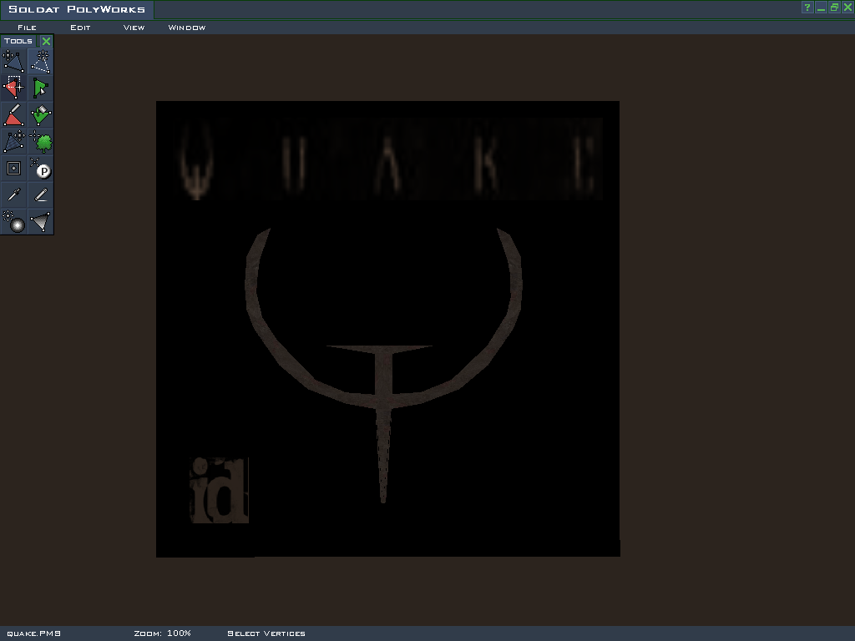This screenshot has height=641, width=855.
Task: Pick the red Vertex Color brush tool
Action: click(13, 115)
